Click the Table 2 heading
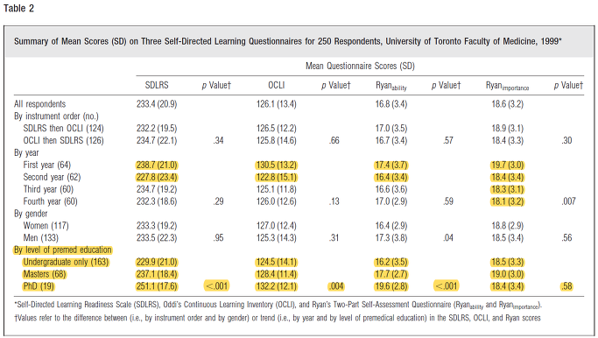This screenshot has width=598, height=338. (19, 9)
